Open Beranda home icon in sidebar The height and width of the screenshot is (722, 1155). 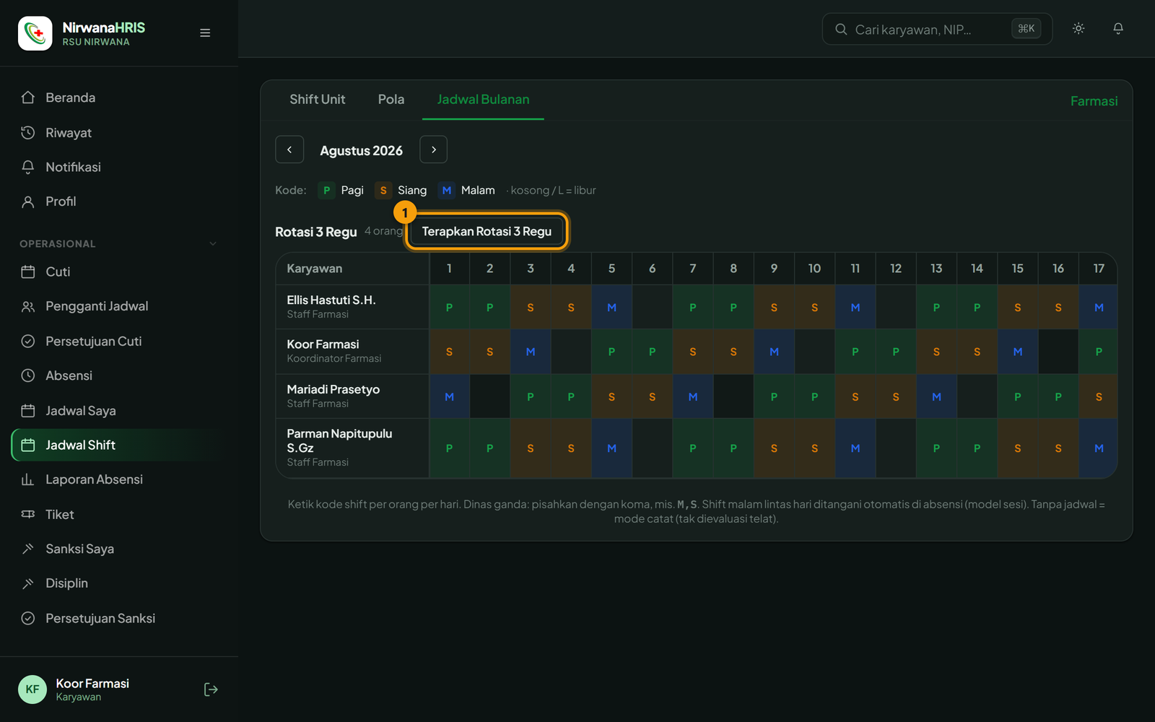[x=28, y=97]
